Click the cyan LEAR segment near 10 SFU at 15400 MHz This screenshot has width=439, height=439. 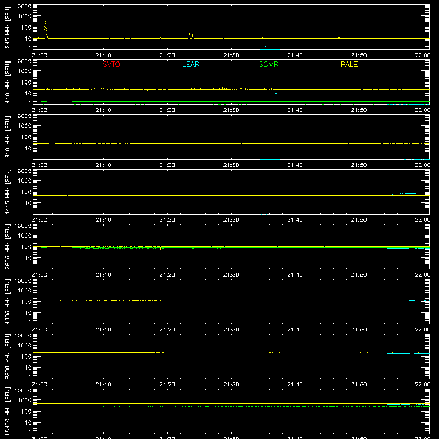(x=270, y=420)
